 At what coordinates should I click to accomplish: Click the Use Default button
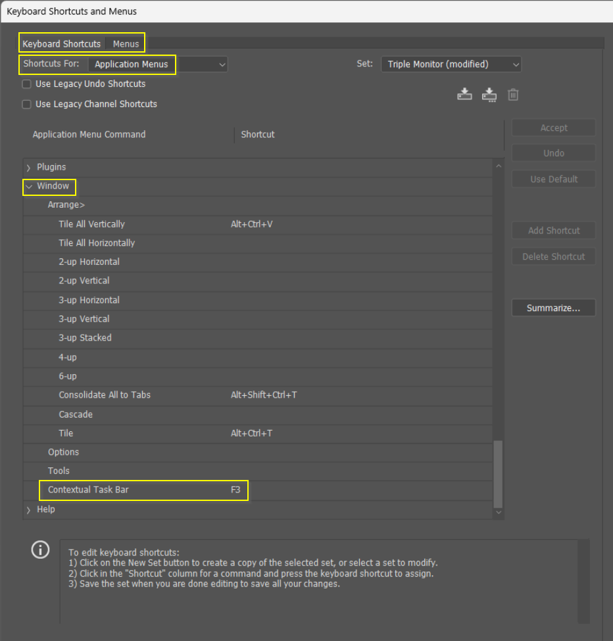point(553,178)
